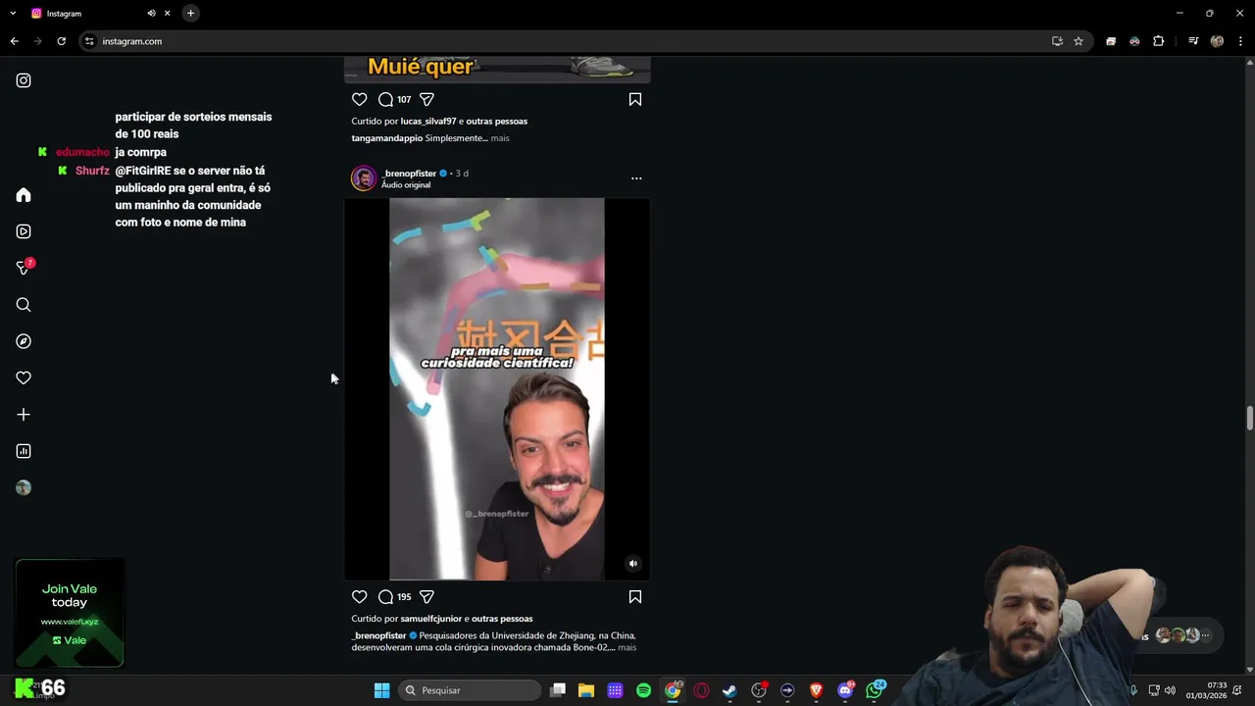
Task: Go to Home in Instagram sidebar
Action: 24,195
